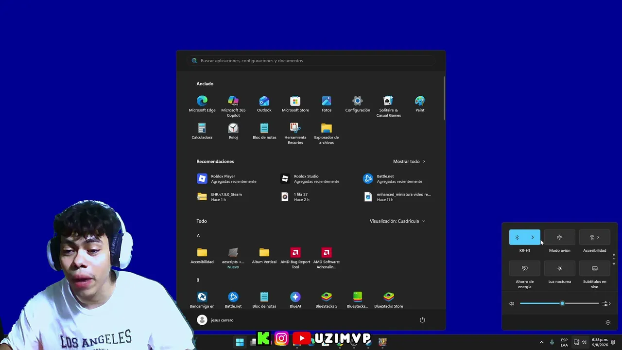
Task: Launch AMD Bug Report Tool
Action: click(295, 258)
